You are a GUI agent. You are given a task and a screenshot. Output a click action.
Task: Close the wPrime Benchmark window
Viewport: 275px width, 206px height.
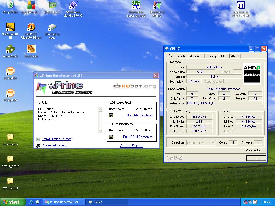point(156,75)
